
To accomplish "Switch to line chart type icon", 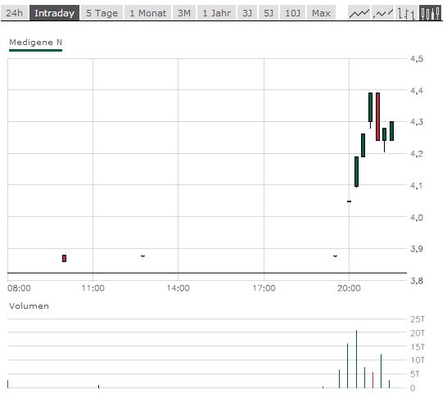I will click(359, 13).
